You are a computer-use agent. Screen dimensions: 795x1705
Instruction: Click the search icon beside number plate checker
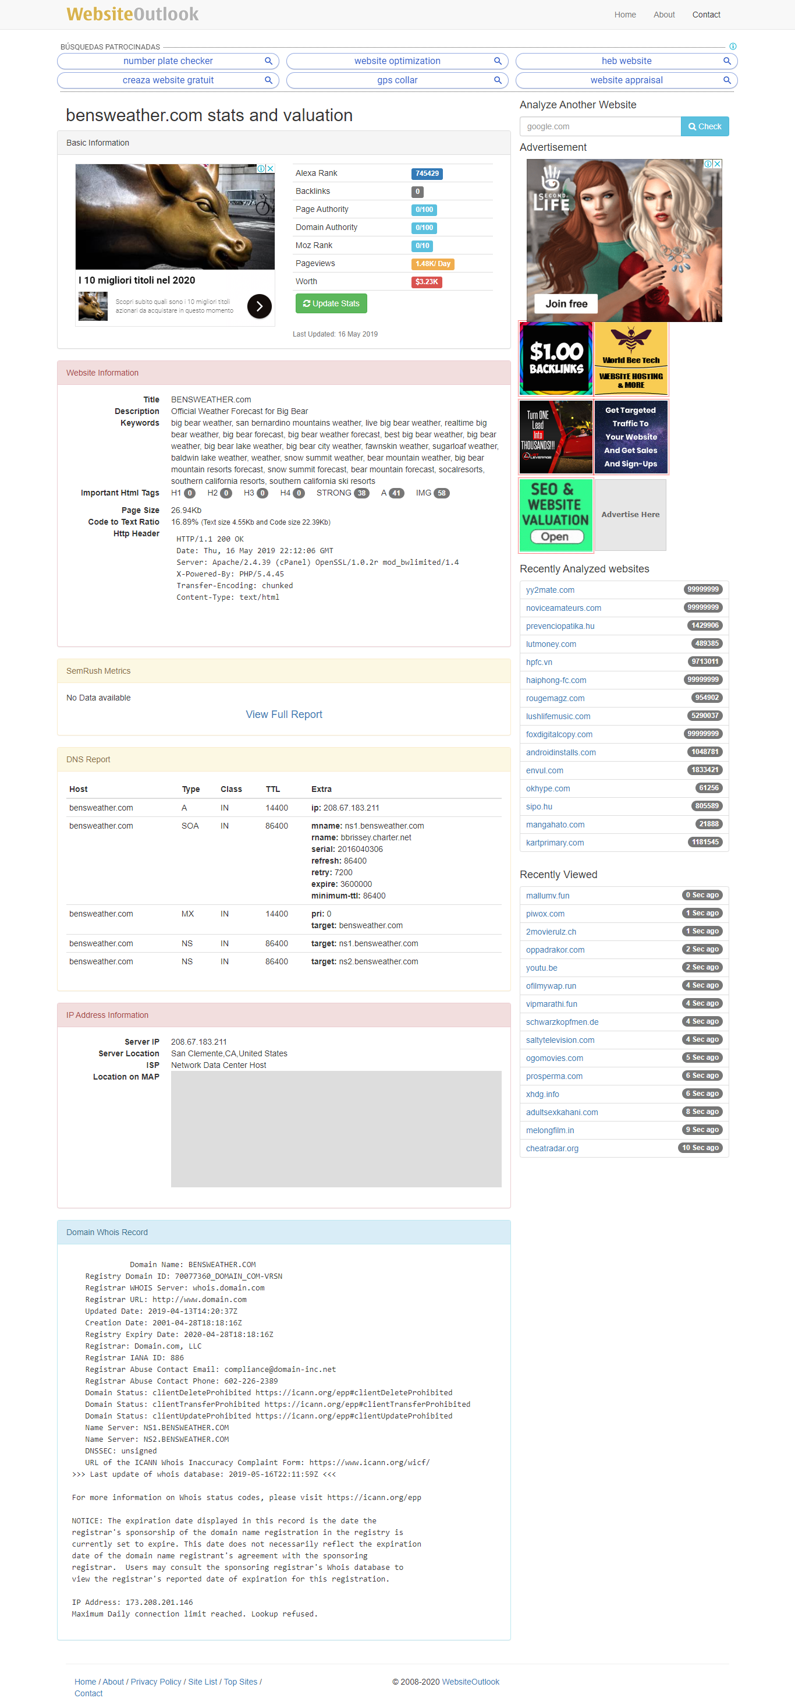(268, 61)
